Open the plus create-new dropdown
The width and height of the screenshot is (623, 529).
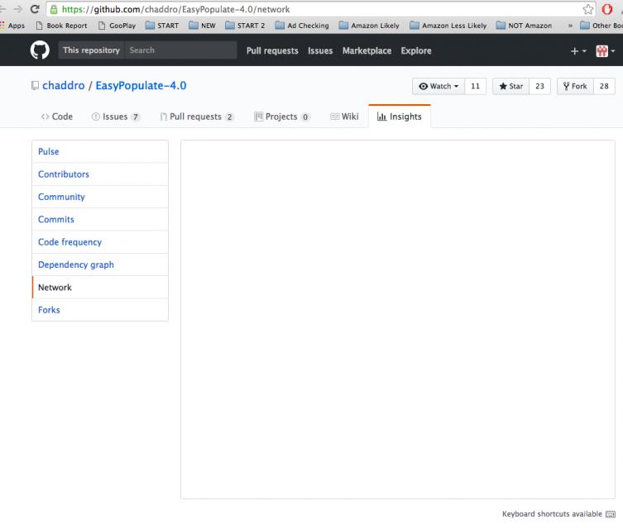point(578,51)
